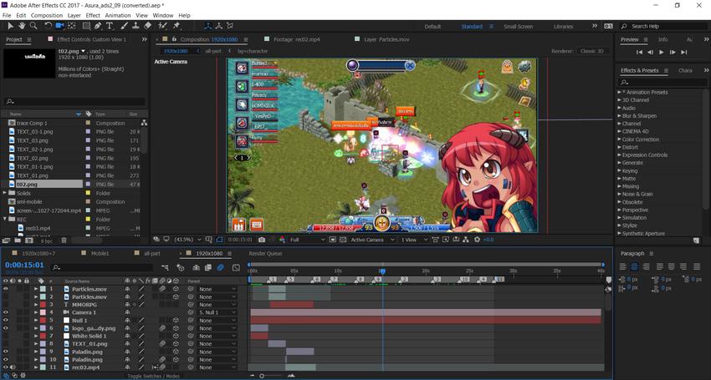Viewport: 711px width, 380px height.
Task: Select the Puppet Pin tool
Action: point(176,26)
